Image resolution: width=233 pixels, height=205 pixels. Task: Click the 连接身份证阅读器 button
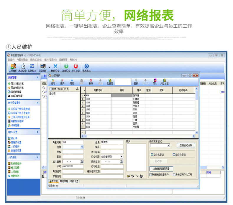[161, 169]
